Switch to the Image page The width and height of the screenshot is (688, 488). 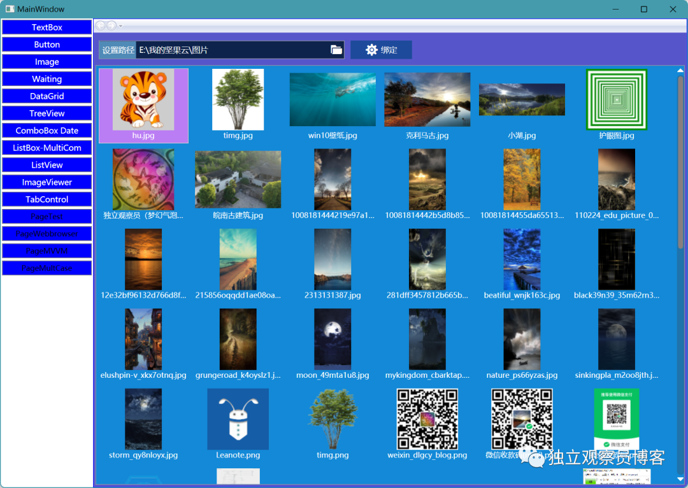point(47,62)
